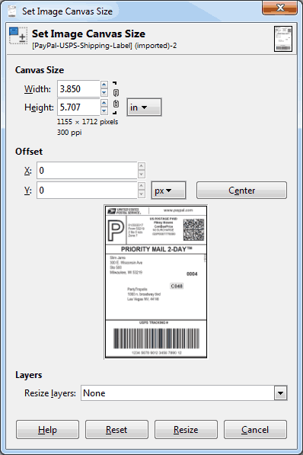Increase the Y offset with the up arrow
Image resolution: width=303 pixels, height=455 pixels.
[141, 186]
